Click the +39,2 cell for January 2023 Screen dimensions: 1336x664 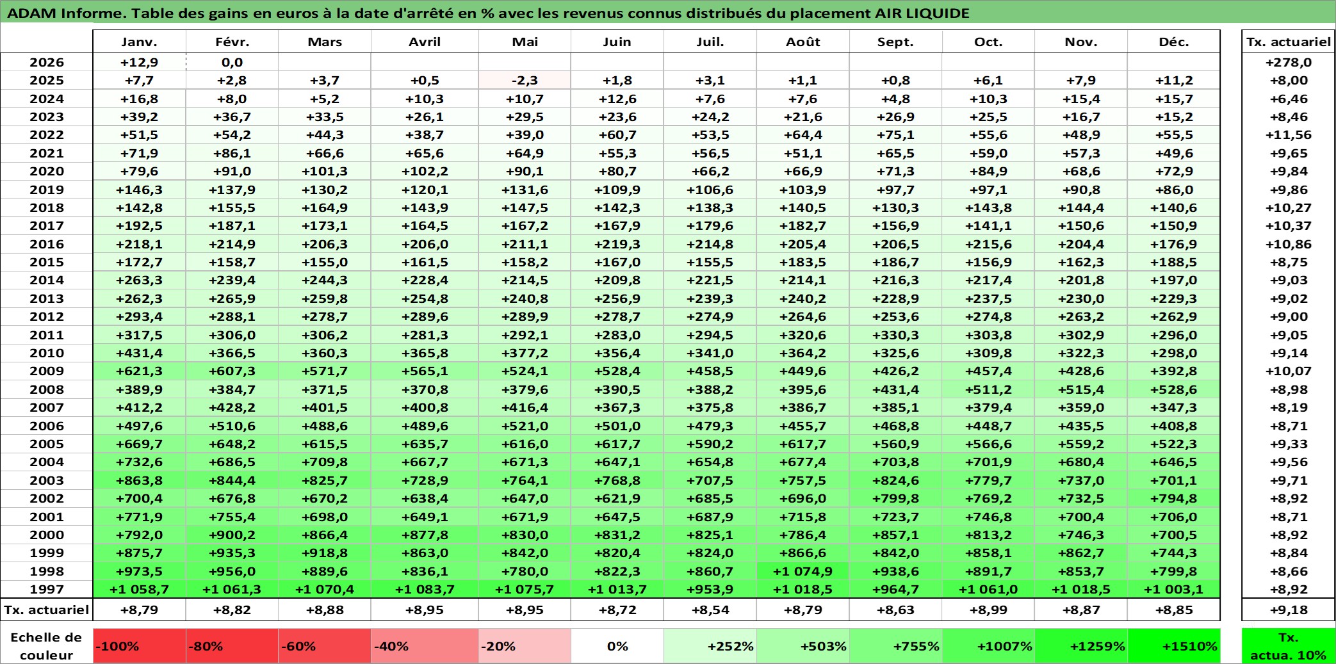coord(139,117)
